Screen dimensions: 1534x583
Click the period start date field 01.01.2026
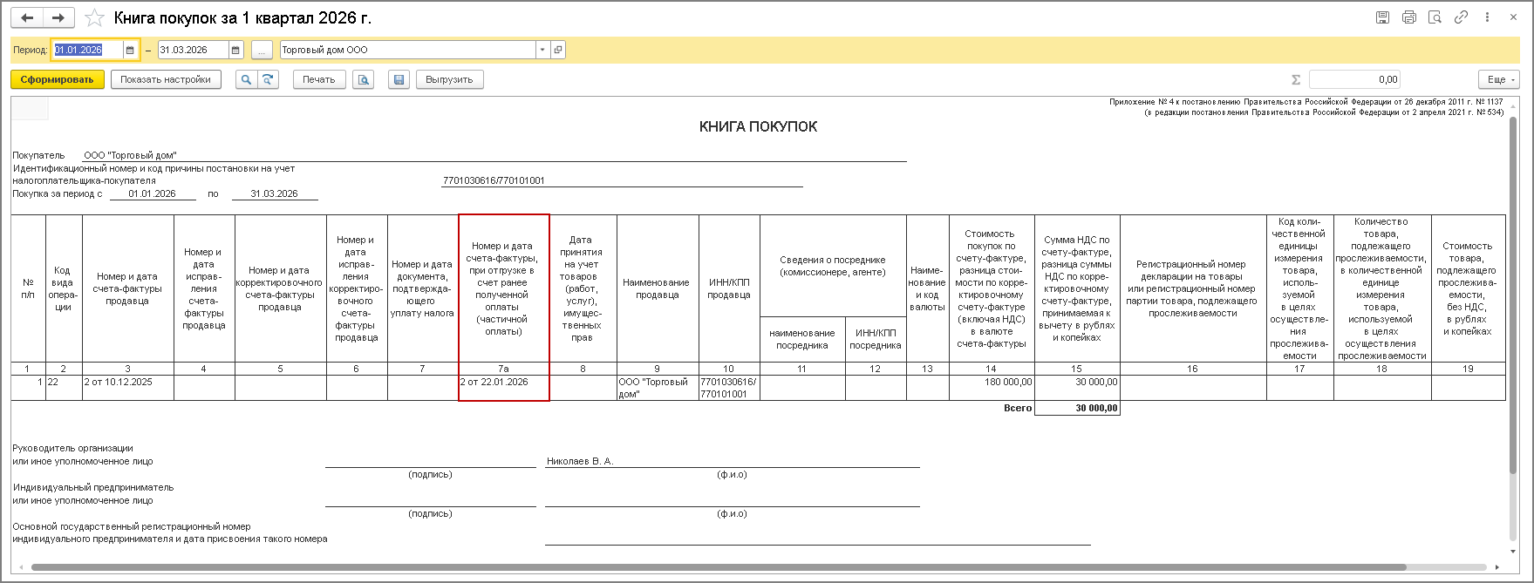click(x=87, y=51)
